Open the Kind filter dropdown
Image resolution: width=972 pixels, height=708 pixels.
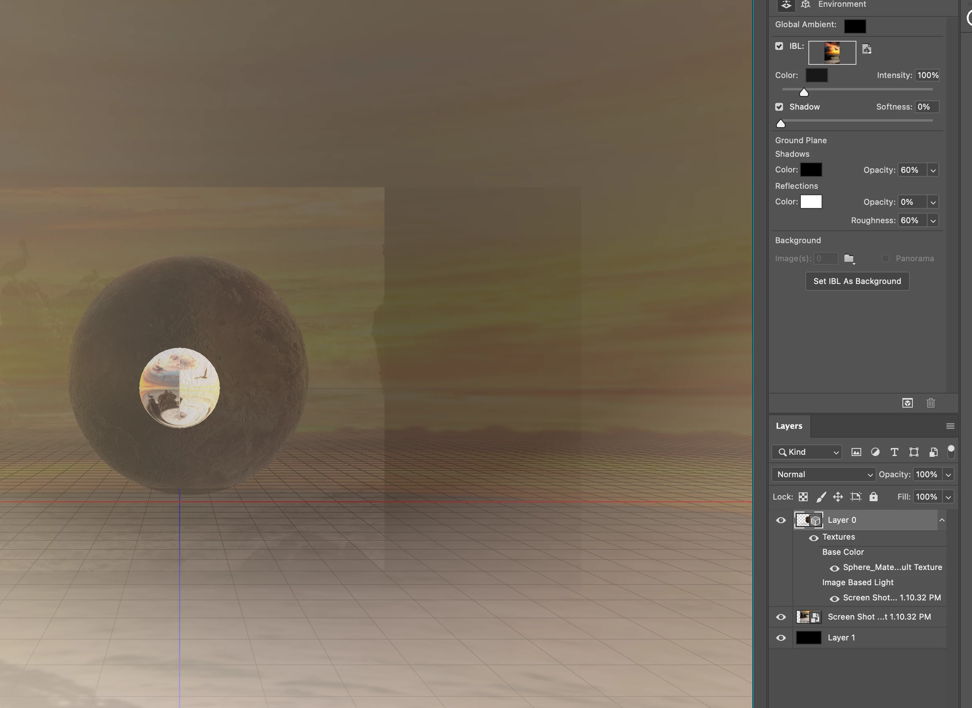[x=806, y=452]
